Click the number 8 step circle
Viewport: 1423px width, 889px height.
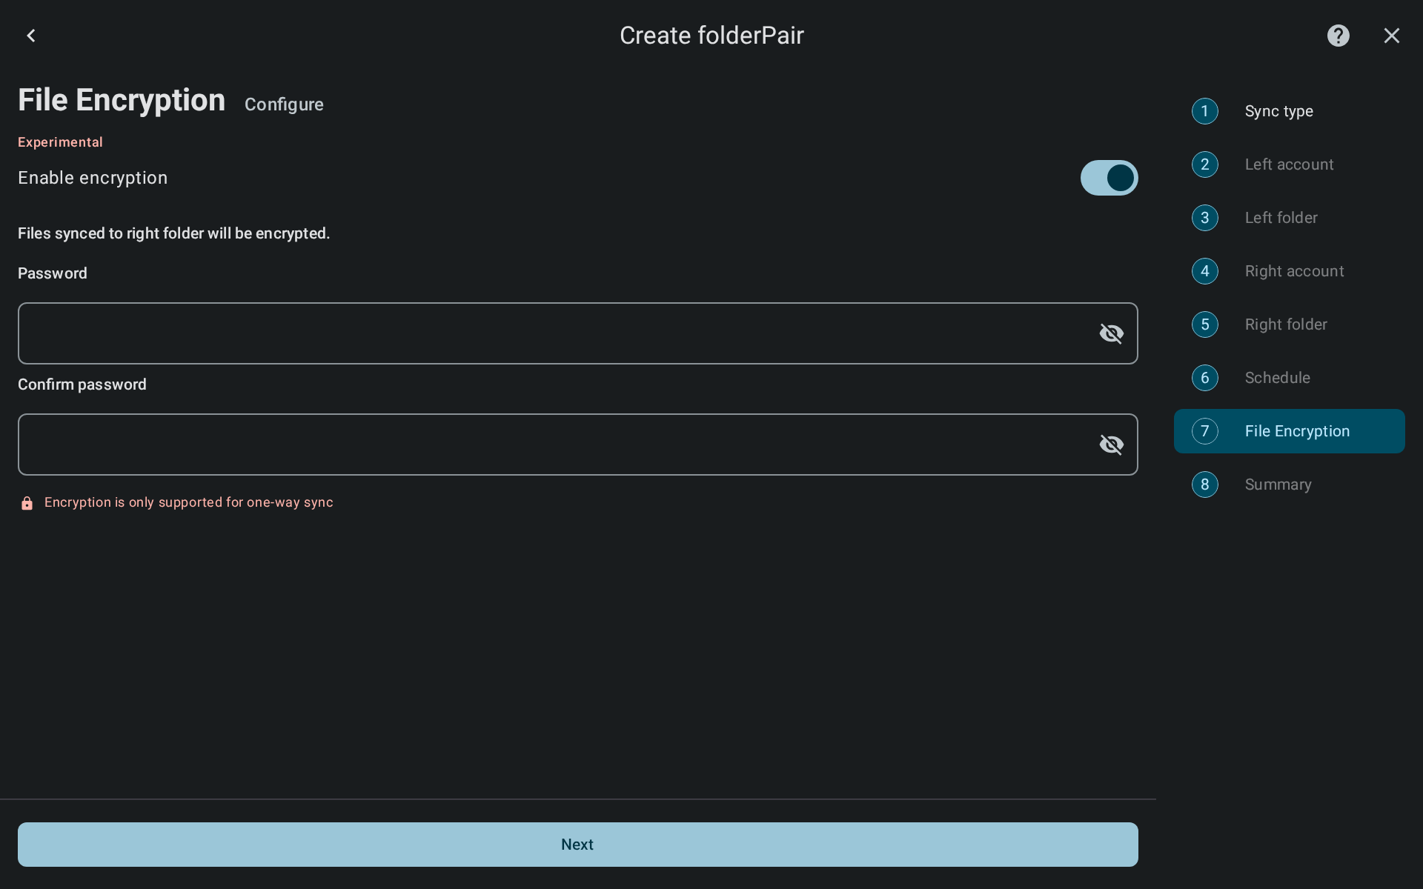1205,485
